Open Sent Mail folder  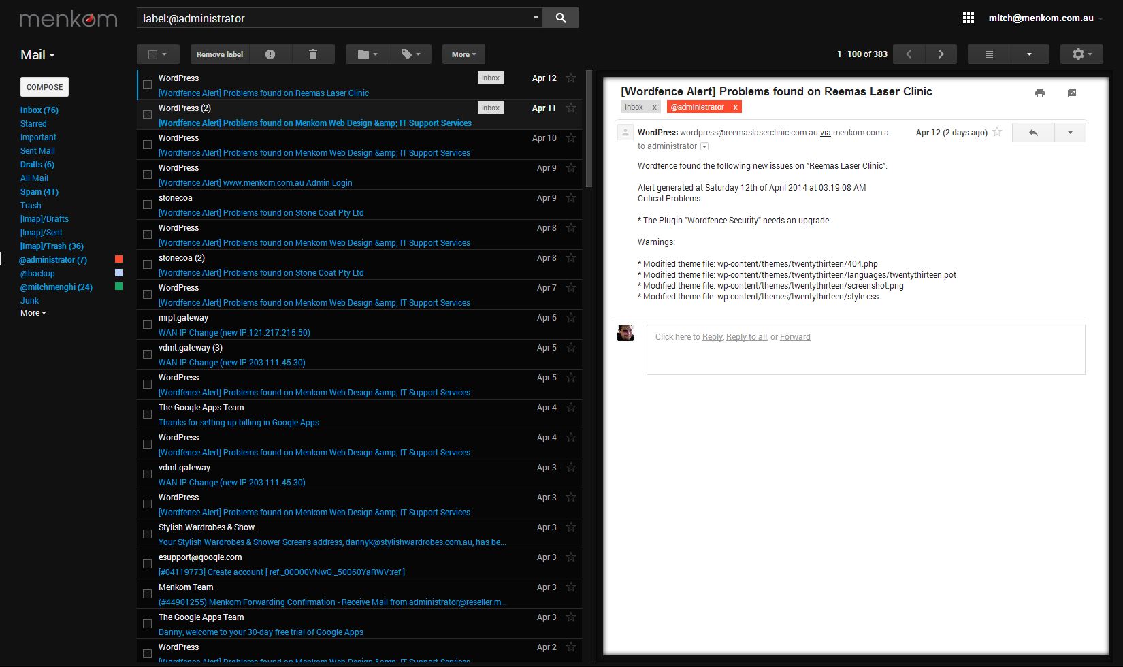pyautogui.click(x=37, y=150)
